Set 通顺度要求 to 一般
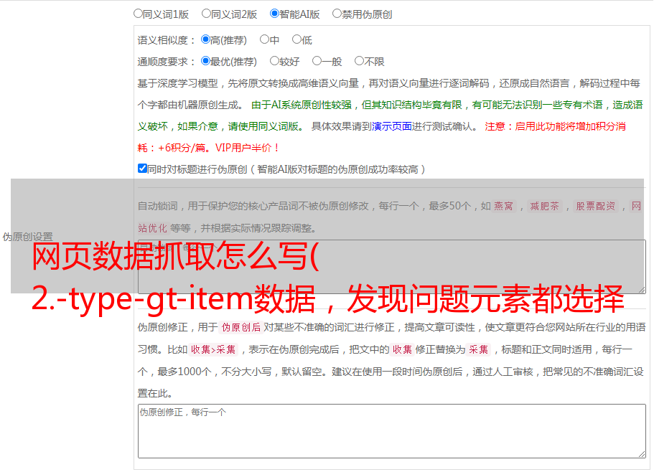 tap(317, 61)
